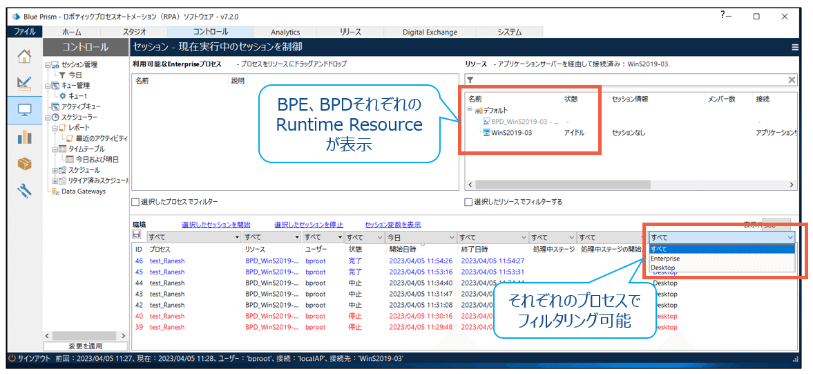Collapse the スケジューラー tree node
Viewport: 813px width, 374px height.
[48, 118]
